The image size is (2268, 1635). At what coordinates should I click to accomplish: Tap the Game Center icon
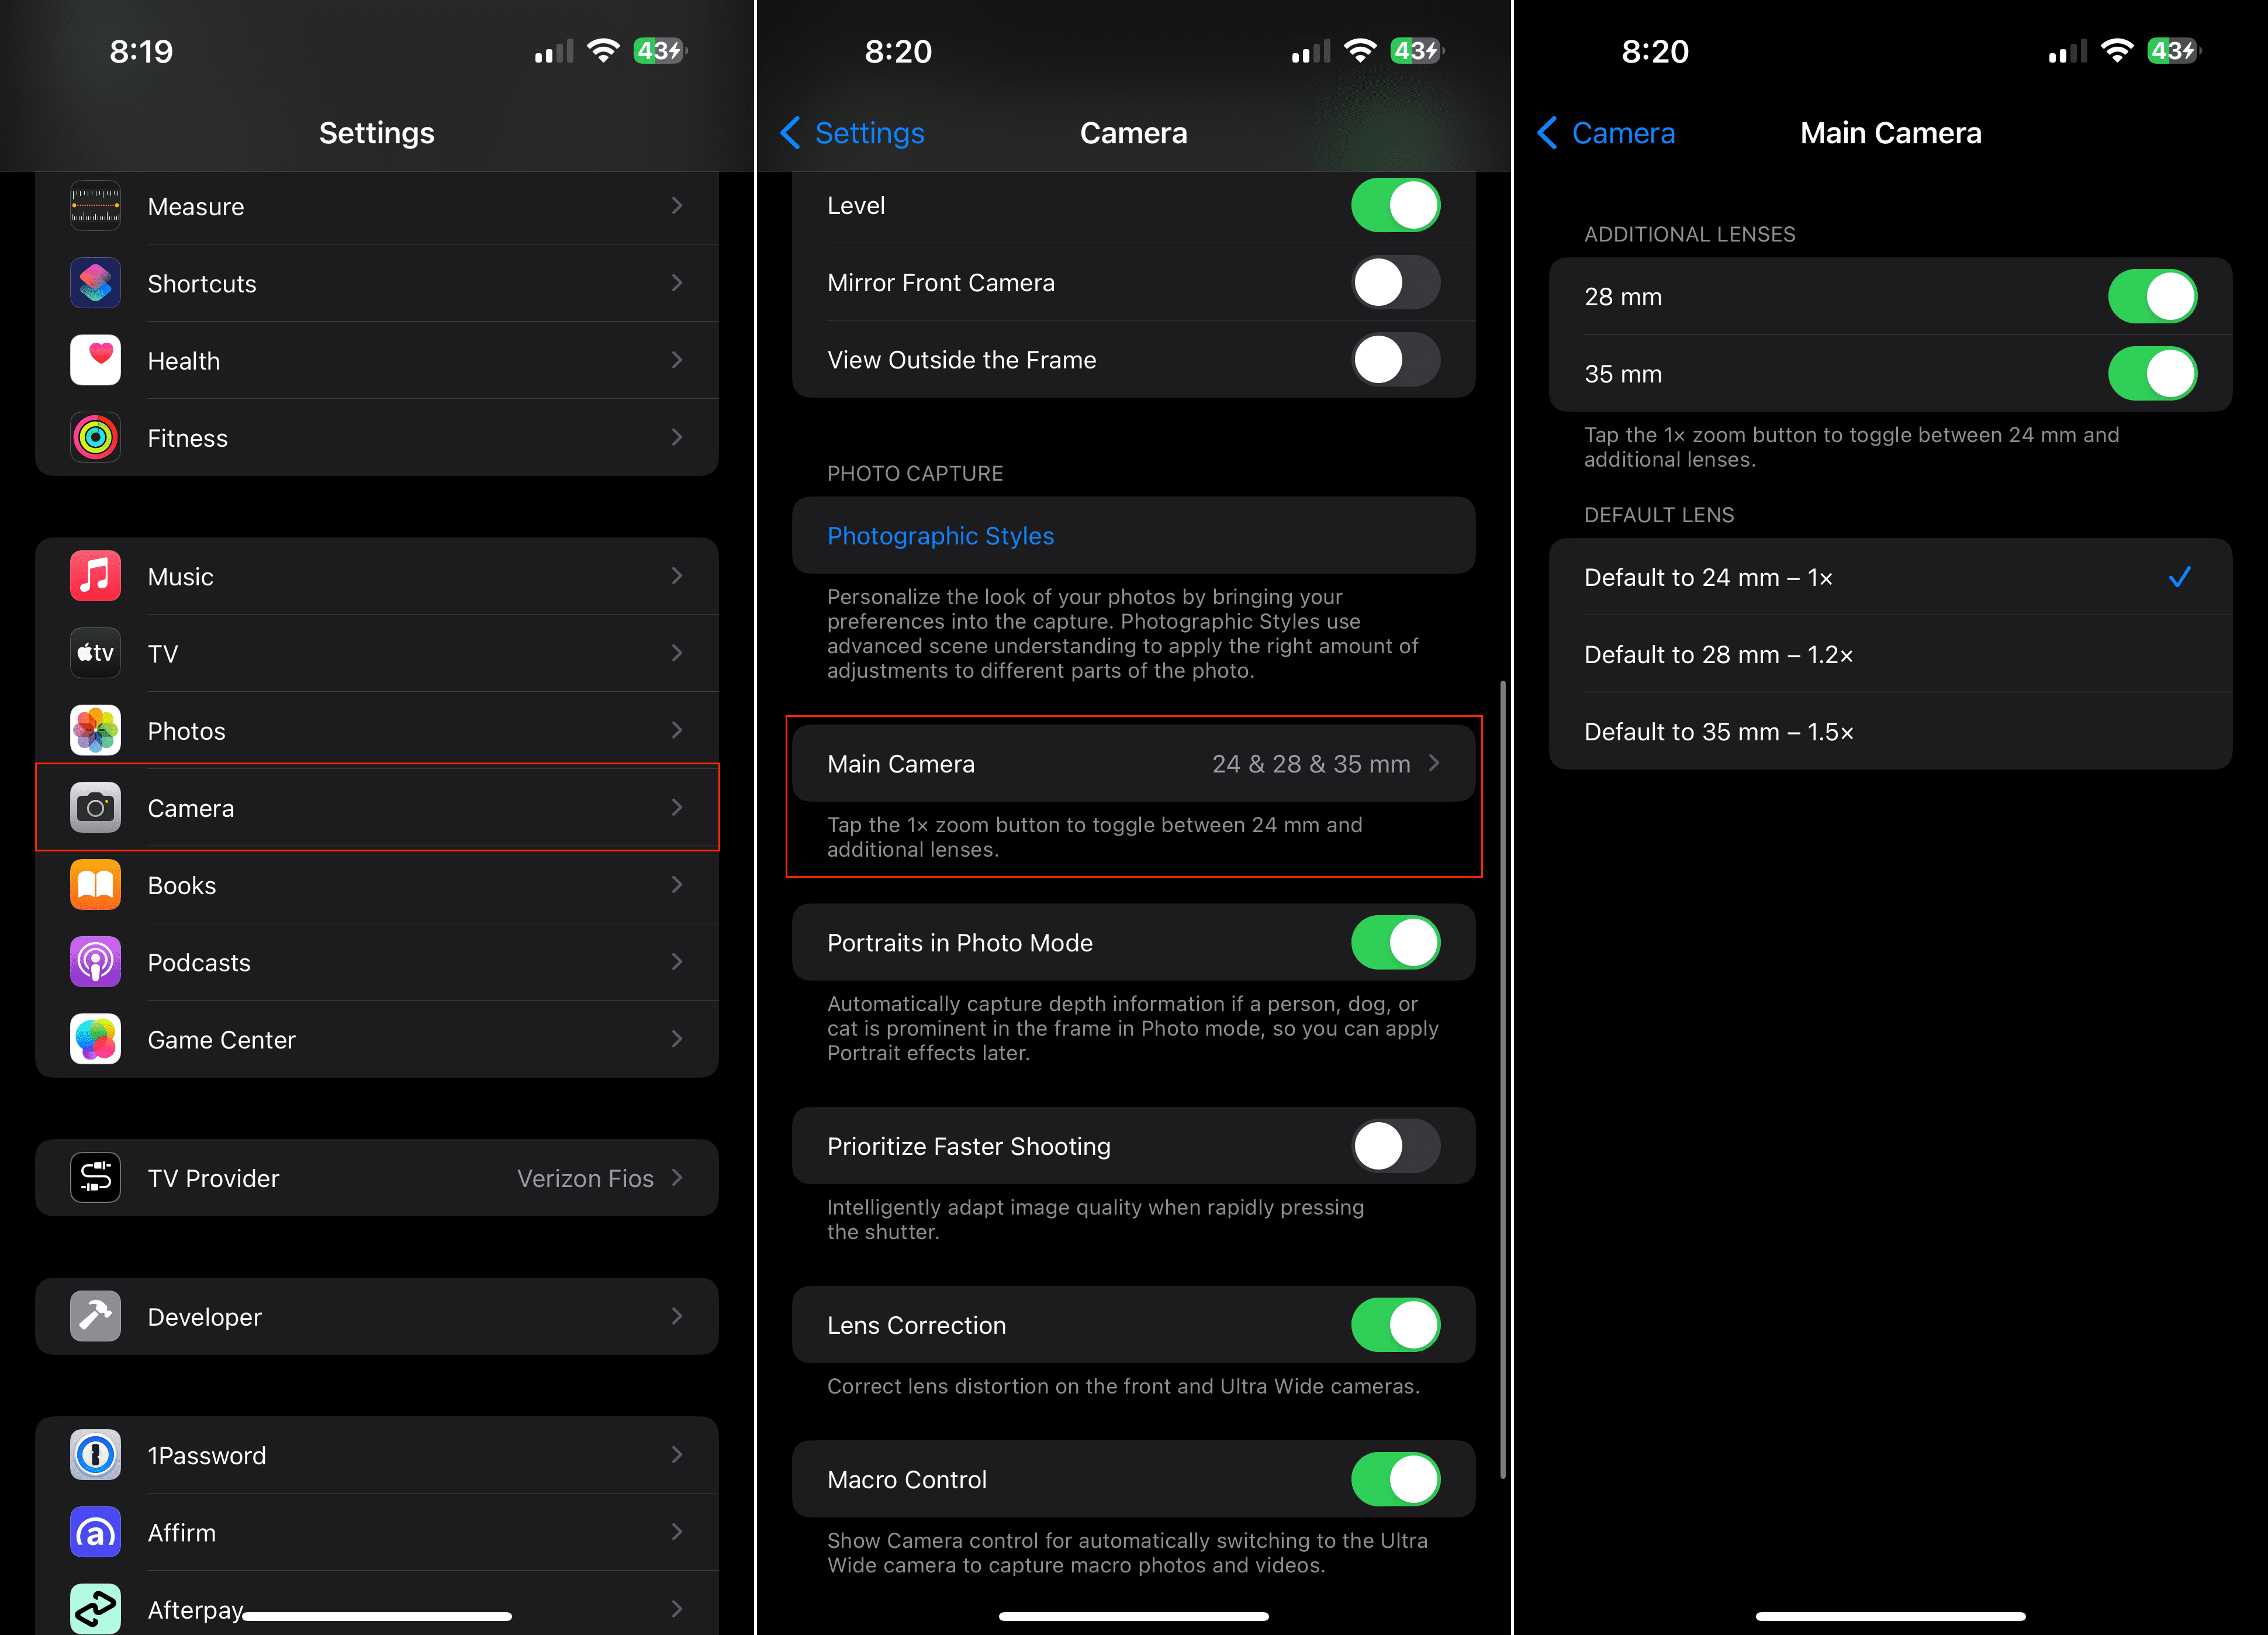pos(95,1039)
